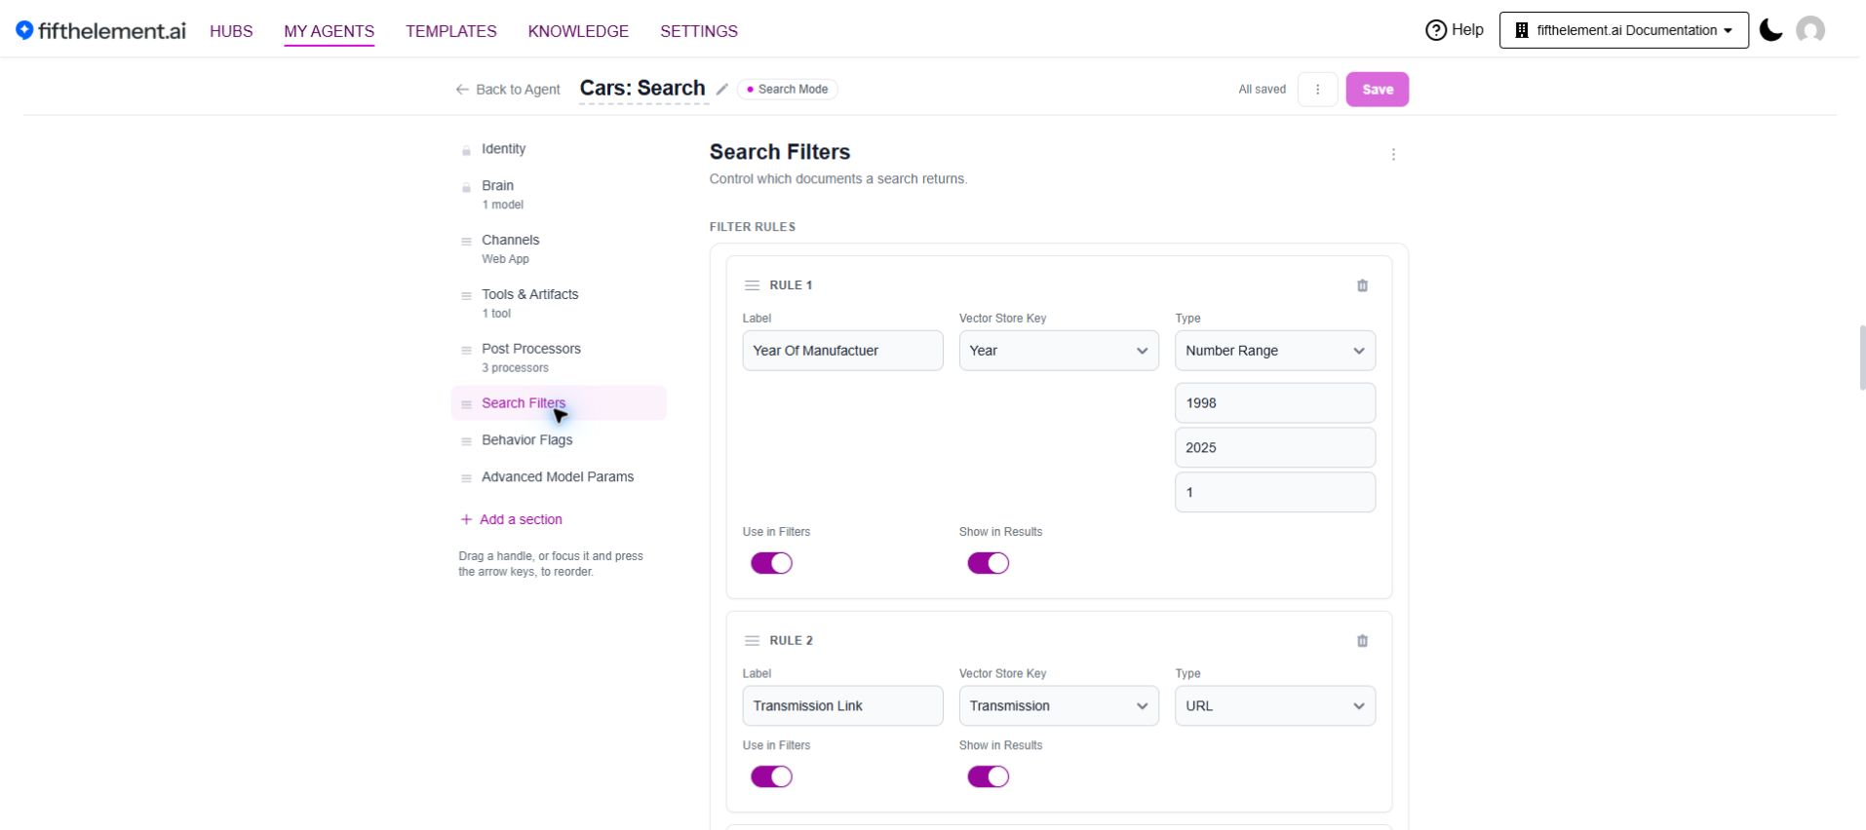Click the Search Mode badge

tap(788, 89)
